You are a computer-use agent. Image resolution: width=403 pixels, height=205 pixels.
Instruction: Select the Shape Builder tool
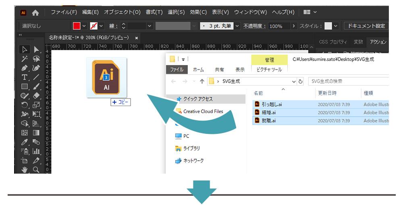pos(25,123)
